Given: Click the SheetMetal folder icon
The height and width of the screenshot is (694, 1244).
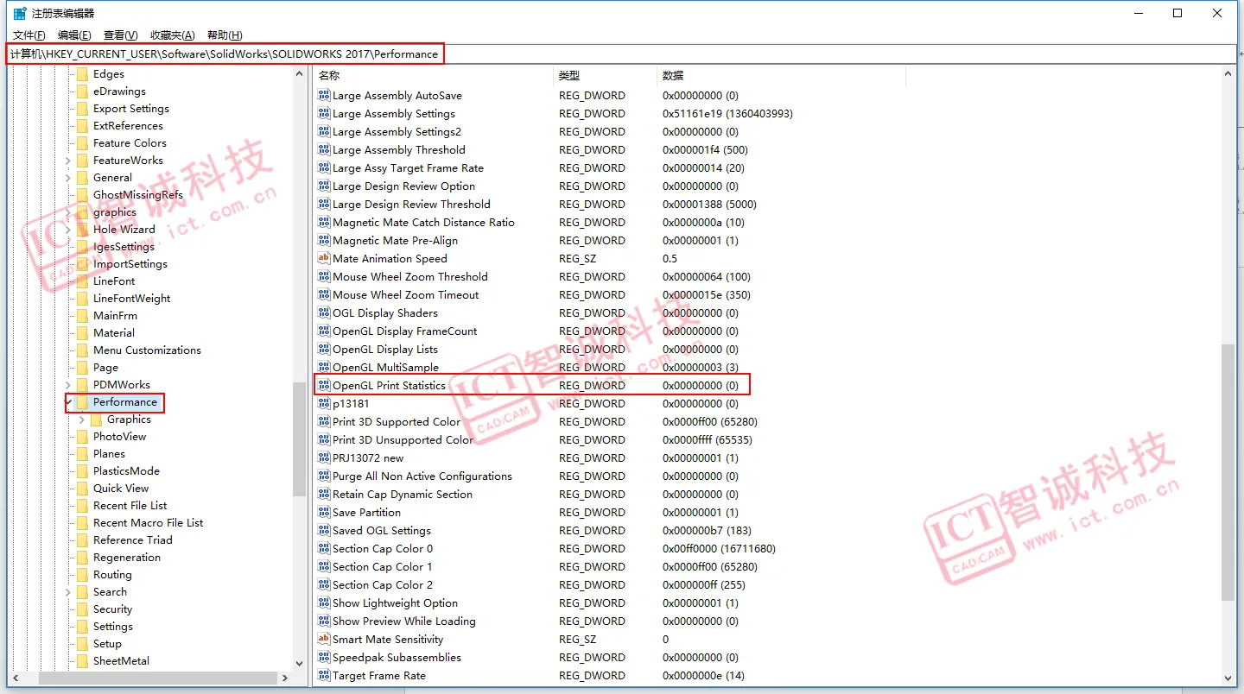Looking at the screenshot, I should 82,661.
